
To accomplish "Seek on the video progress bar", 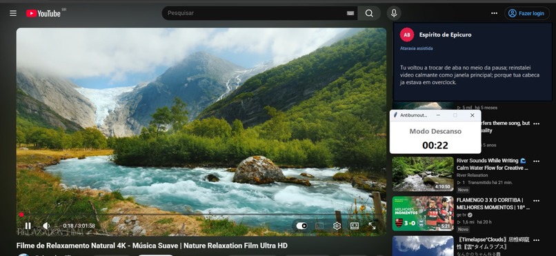I will (201, 215).
